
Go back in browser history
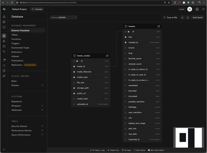3,3
